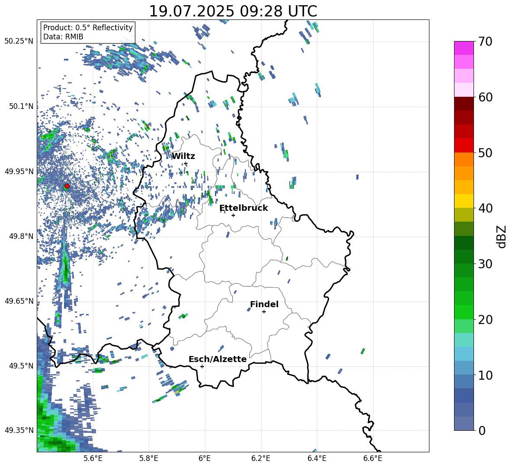Click the title 19.07.2025 09:28 UTC
Image resolution: width=512 pixels, height=467 pixels.
pyautogui.click(x=233, y=11)
